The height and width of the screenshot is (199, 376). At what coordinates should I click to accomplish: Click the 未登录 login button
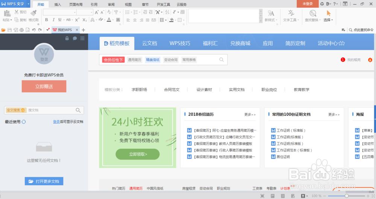[308, 4]
